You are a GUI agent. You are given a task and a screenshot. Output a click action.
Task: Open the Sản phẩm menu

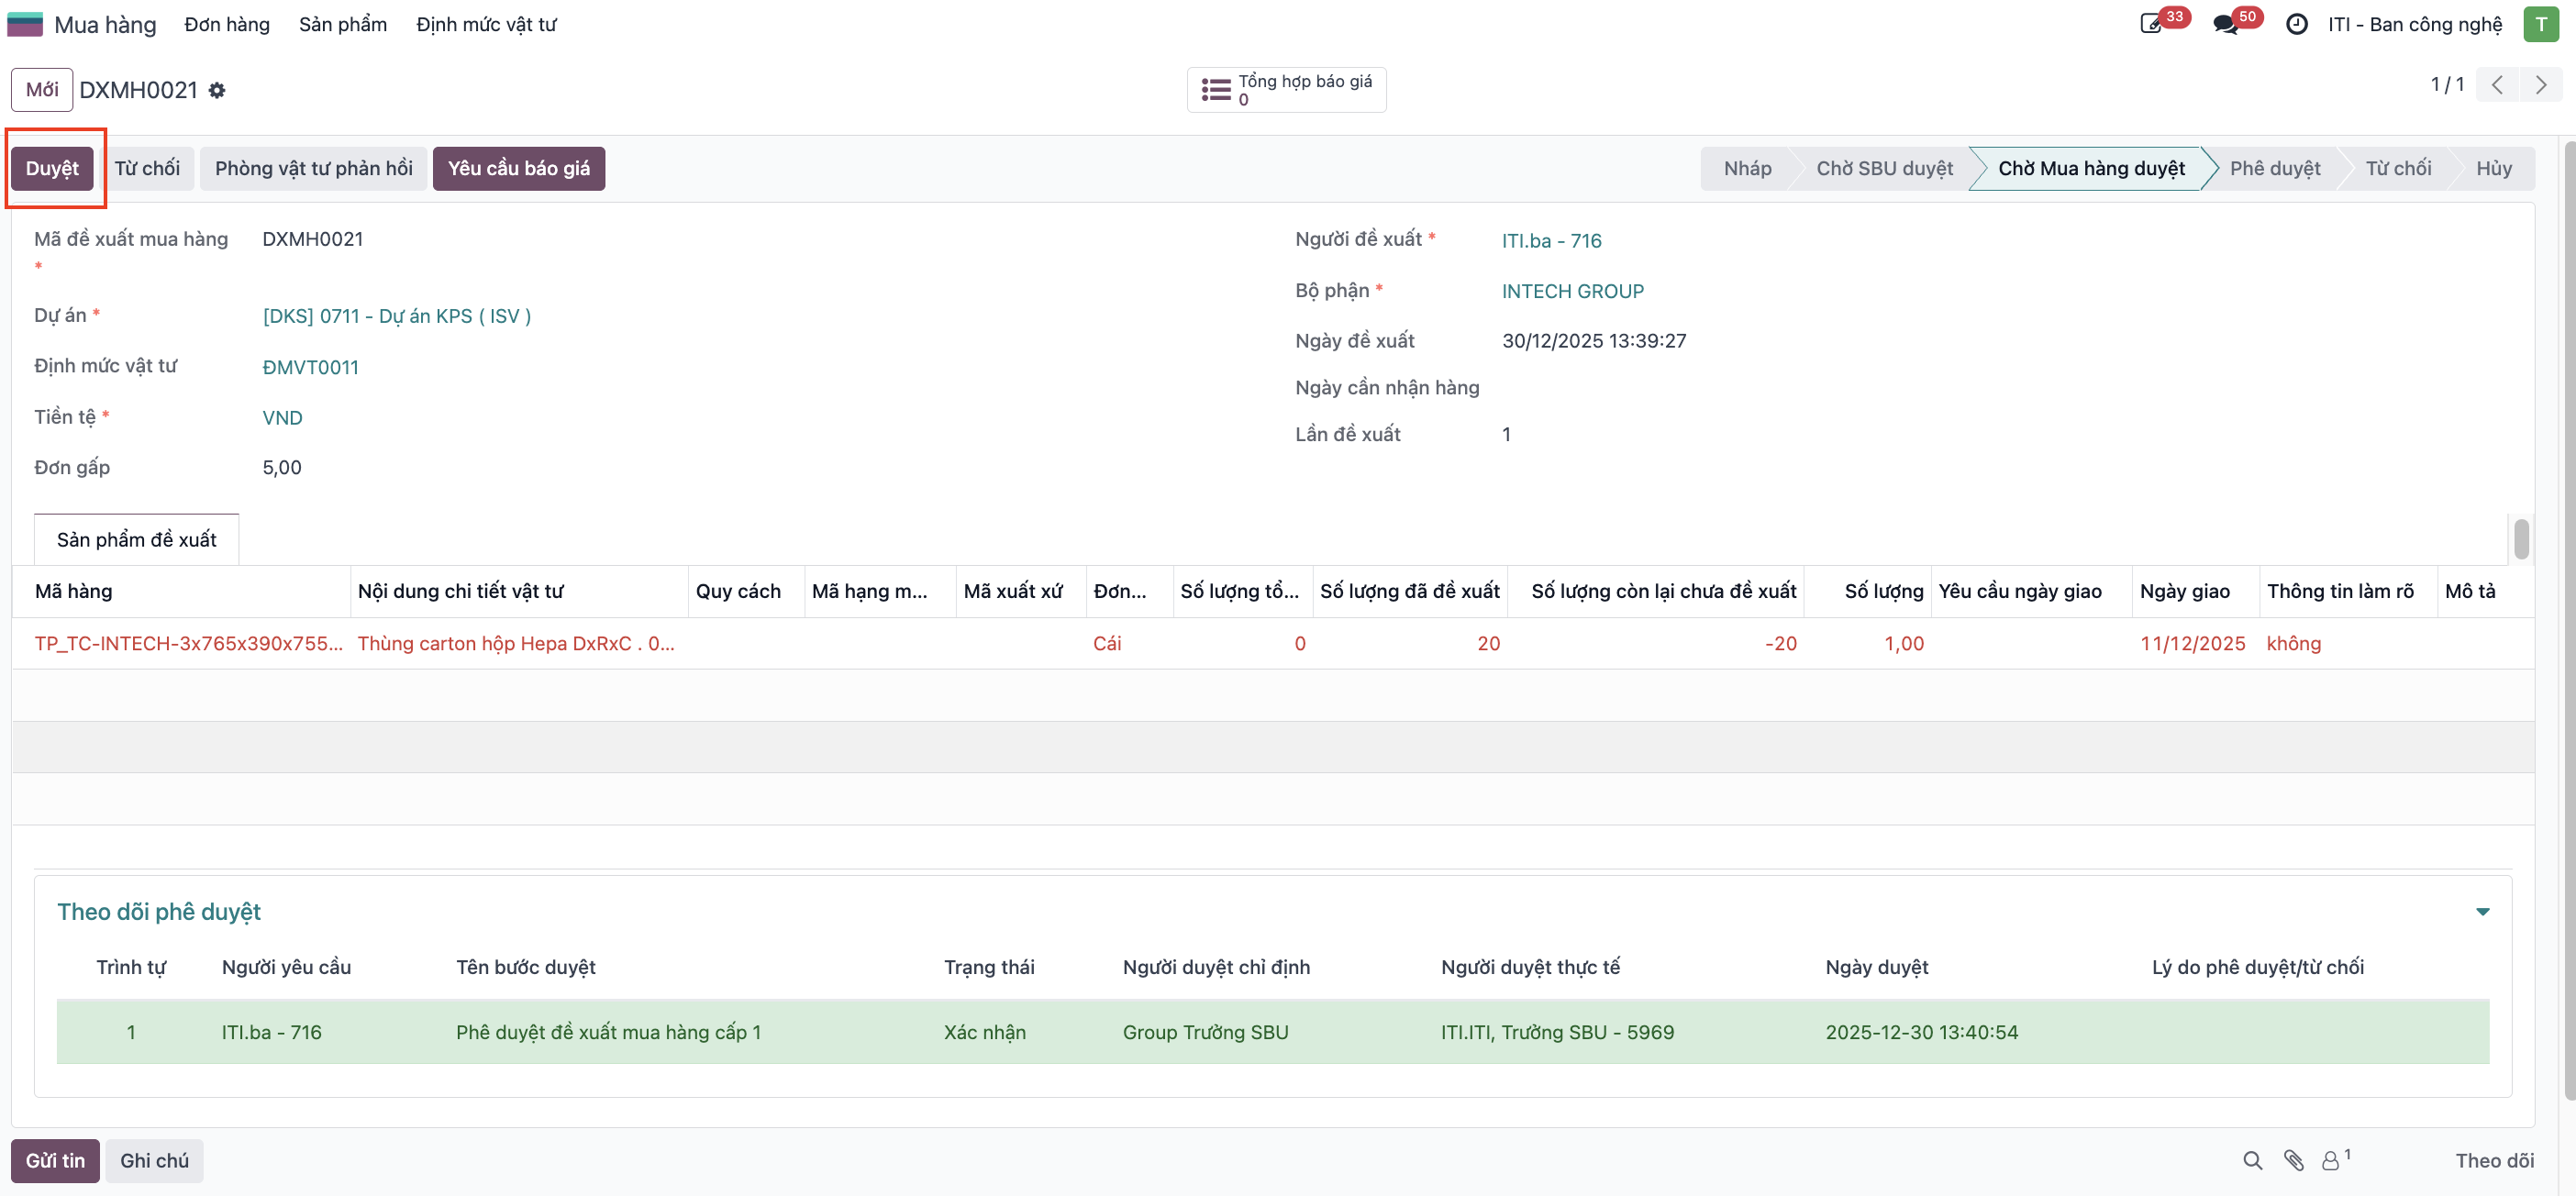[342, 24]
